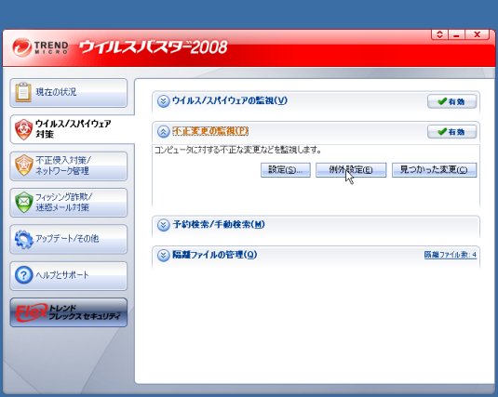
Task: Click the 不正変更の監視(P) heading
Action: [x=210, y=131]
